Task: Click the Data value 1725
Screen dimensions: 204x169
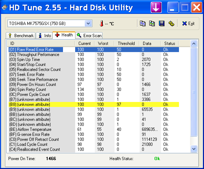Action: pos(146,65)
